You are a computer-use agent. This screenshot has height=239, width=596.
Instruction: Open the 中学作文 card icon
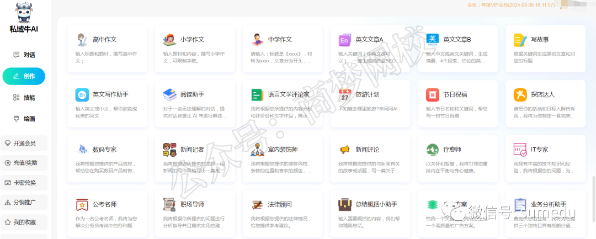tap(257, 40)
